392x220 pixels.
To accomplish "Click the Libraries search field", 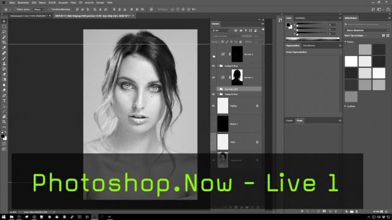I will pos(367,25).
